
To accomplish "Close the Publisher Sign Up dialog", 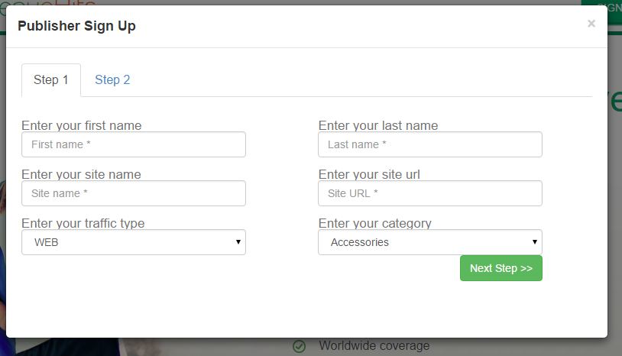I will 591,24.
